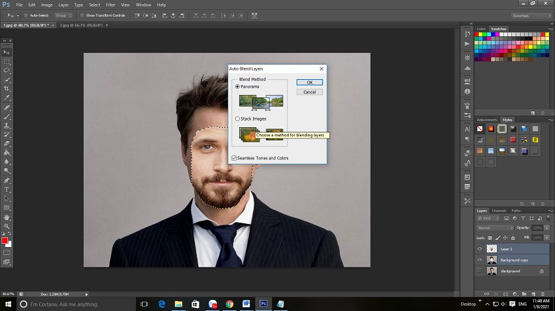
Task: Switch to the Channels tab
Action: [499, 211]
